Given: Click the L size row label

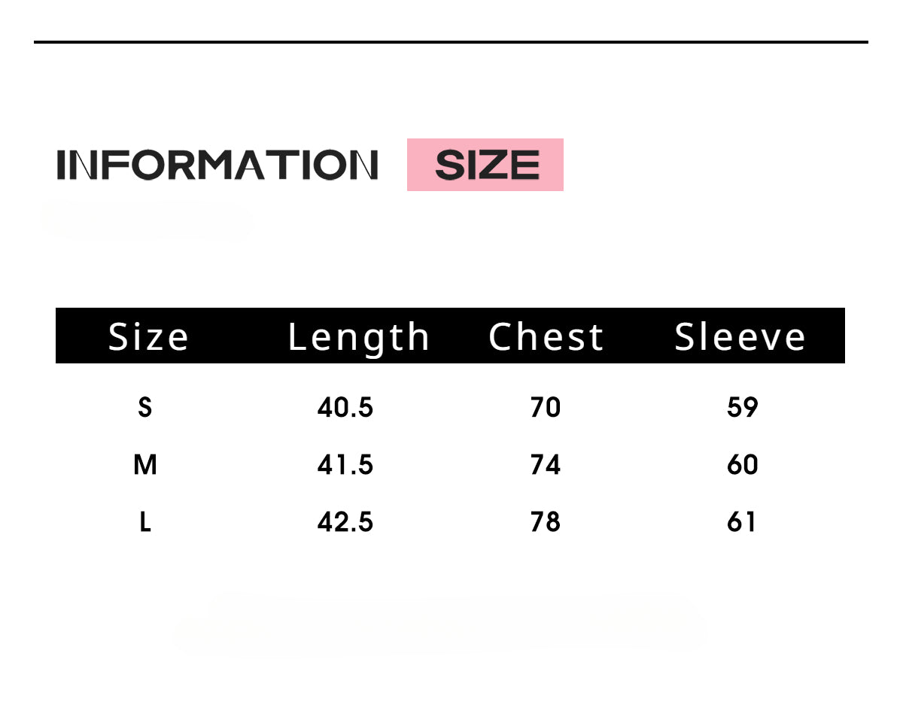Looking at the screenshot, I should (145, 522).
